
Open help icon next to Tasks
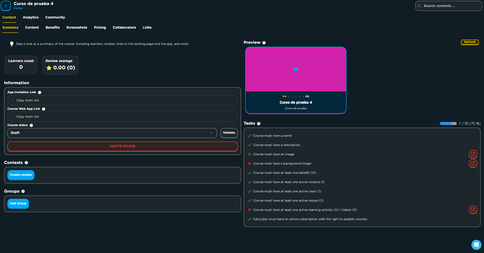259,124
